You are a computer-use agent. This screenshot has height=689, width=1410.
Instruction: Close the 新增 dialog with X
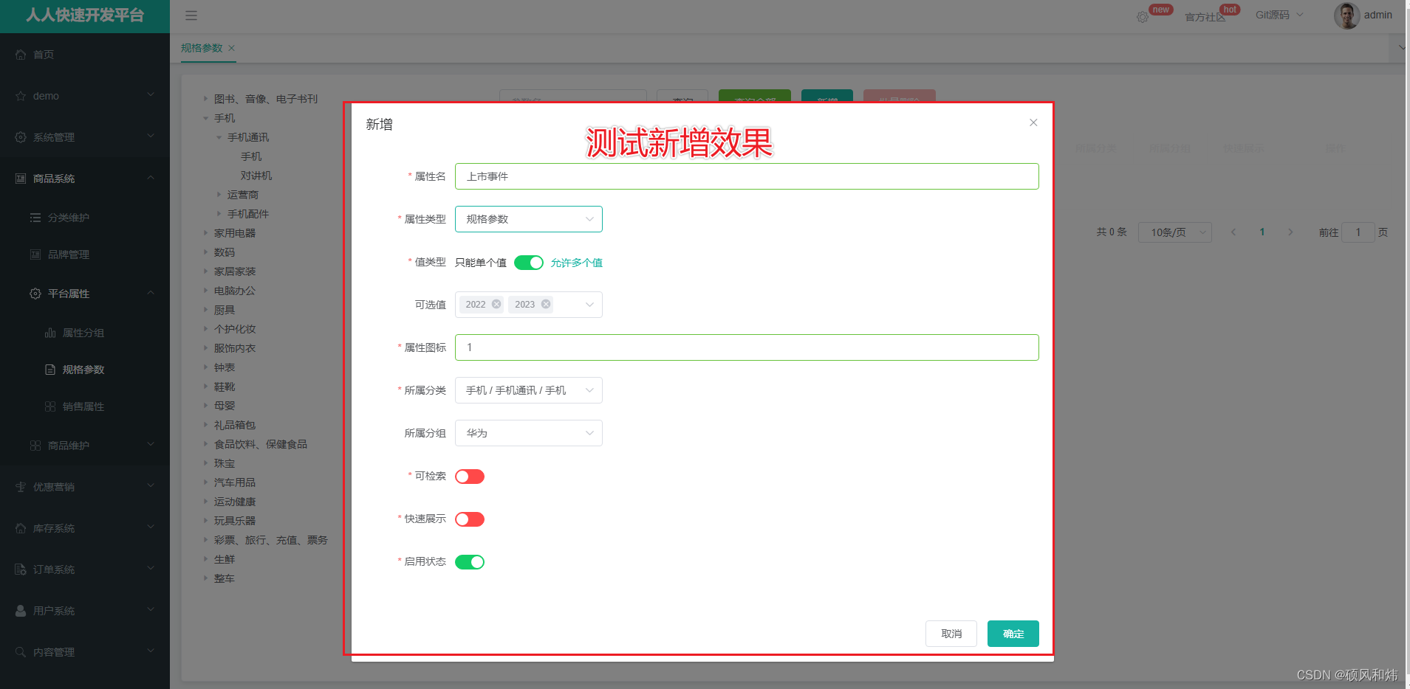click(x=1033, y=122)
